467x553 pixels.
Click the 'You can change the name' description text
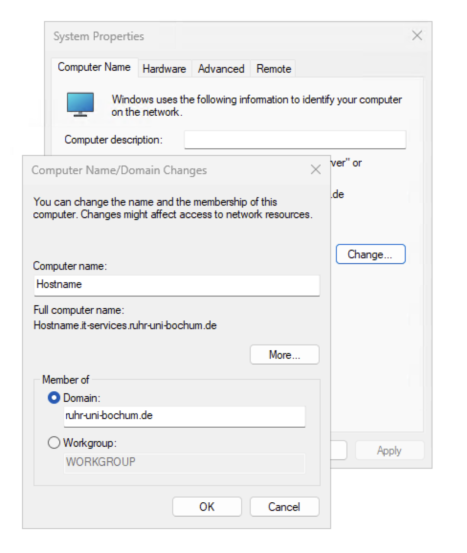coord(173,208)
